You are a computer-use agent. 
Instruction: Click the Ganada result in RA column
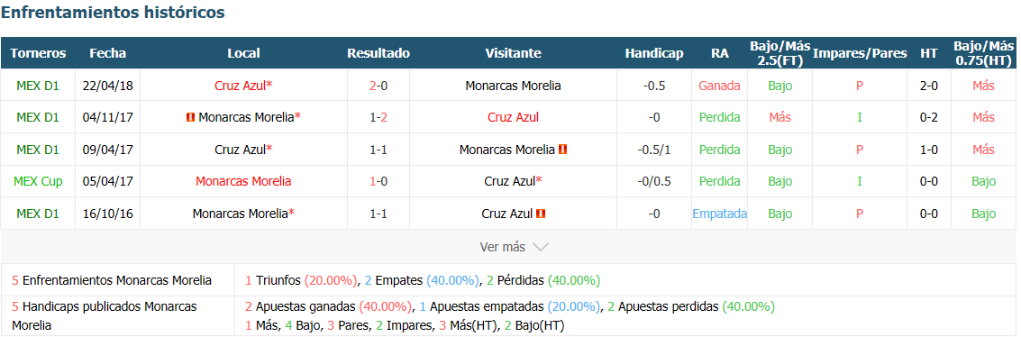(719, 86)
